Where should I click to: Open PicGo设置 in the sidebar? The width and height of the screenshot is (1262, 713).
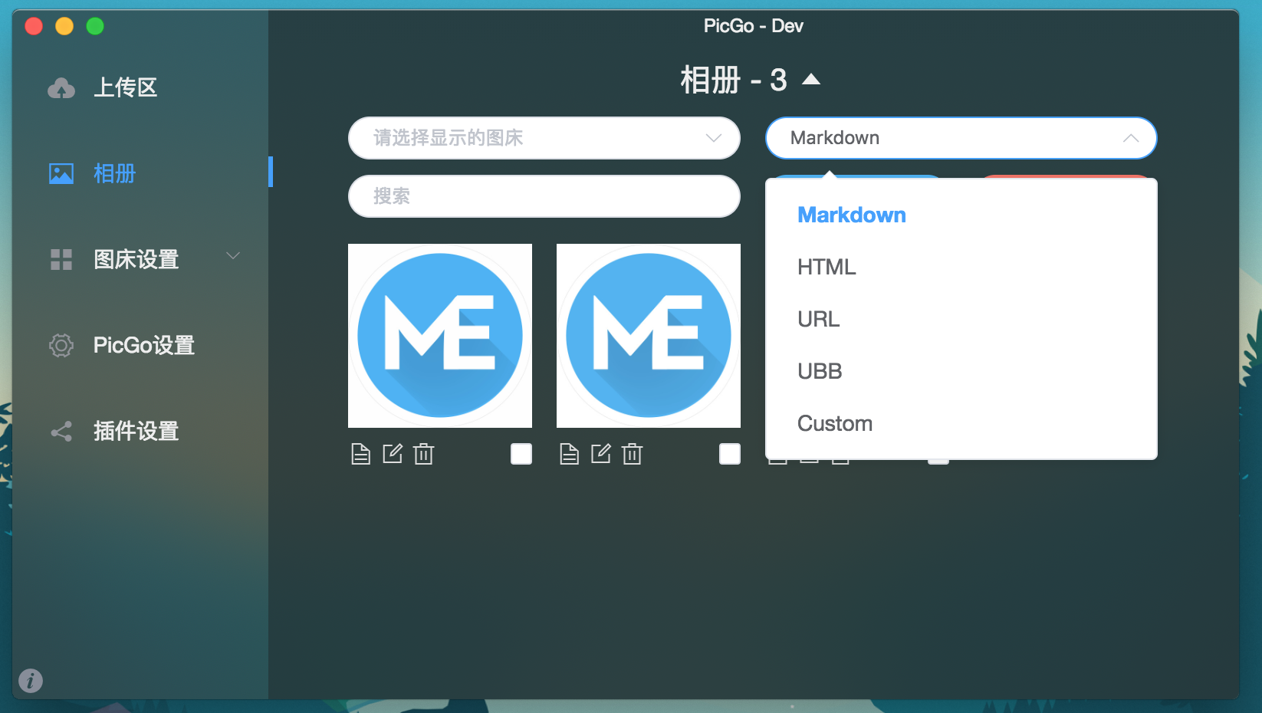coord(143,345)
